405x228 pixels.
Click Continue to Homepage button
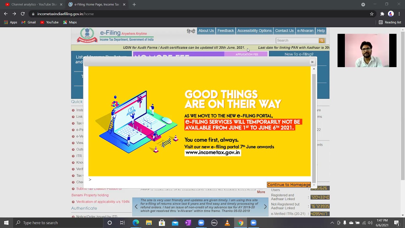[289, 185]
